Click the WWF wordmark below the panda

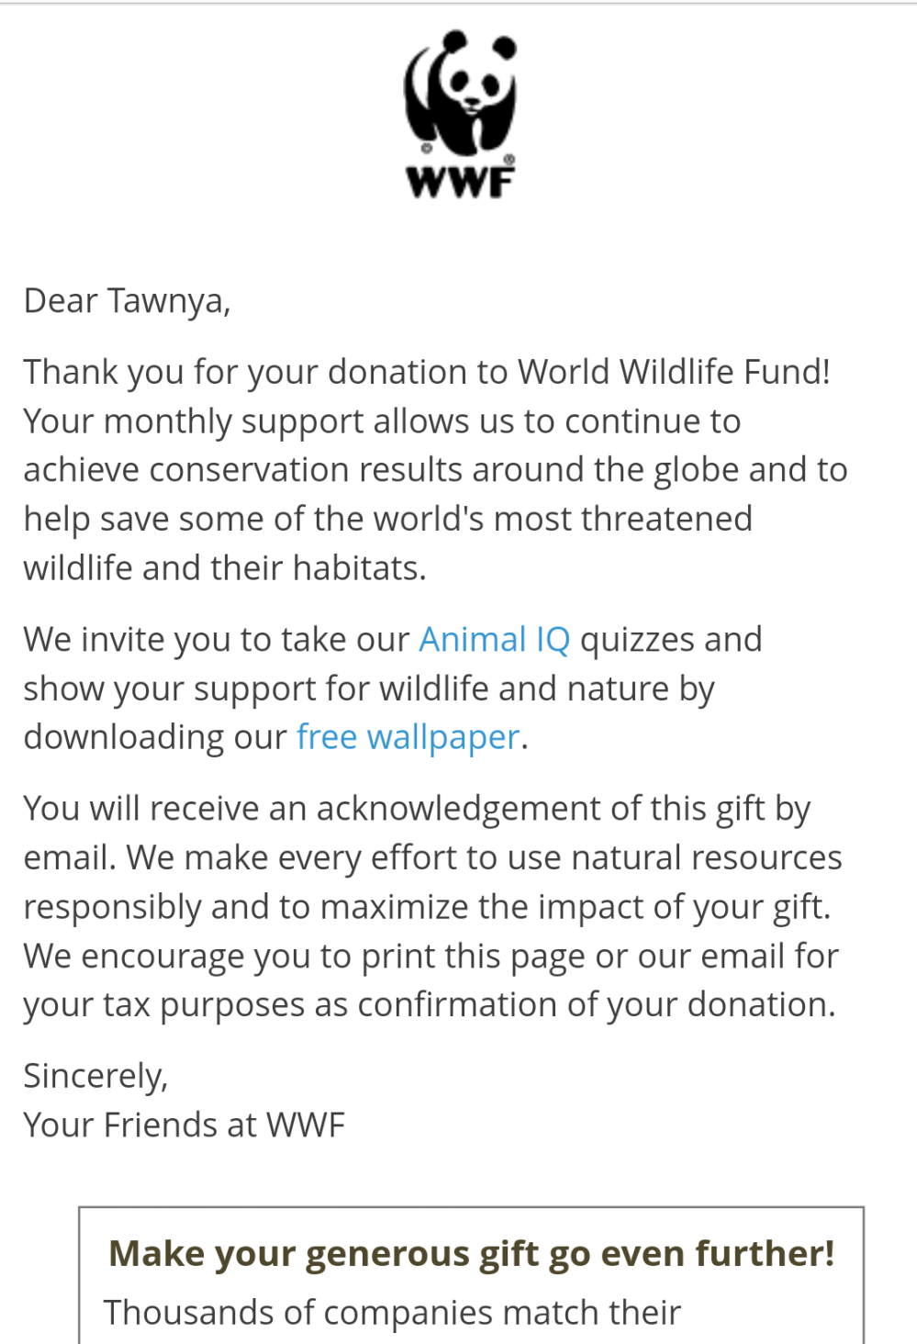tap(460, 181)
